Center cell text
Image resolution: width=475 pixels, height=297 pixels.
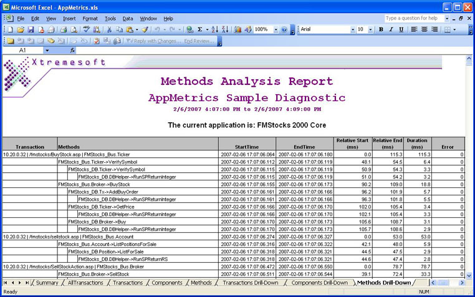coord(425,29)
